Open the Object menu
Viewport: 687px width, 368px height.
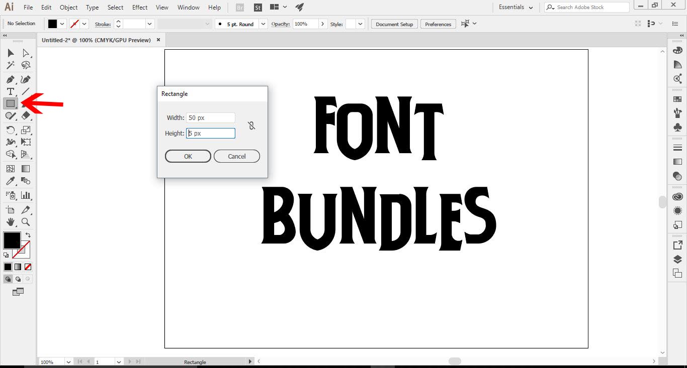point(69,8)
